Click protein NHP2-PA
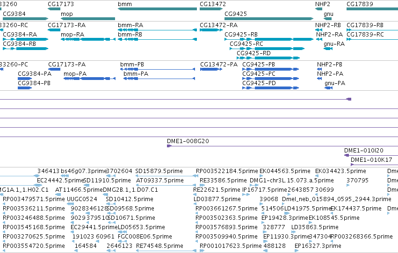Viewport: 398px width, 253px height. [x=319, y=79]
